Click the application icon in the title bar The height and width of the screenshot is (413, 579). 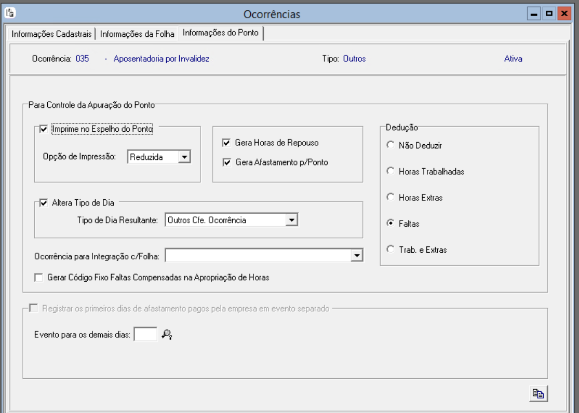point(10,13)
